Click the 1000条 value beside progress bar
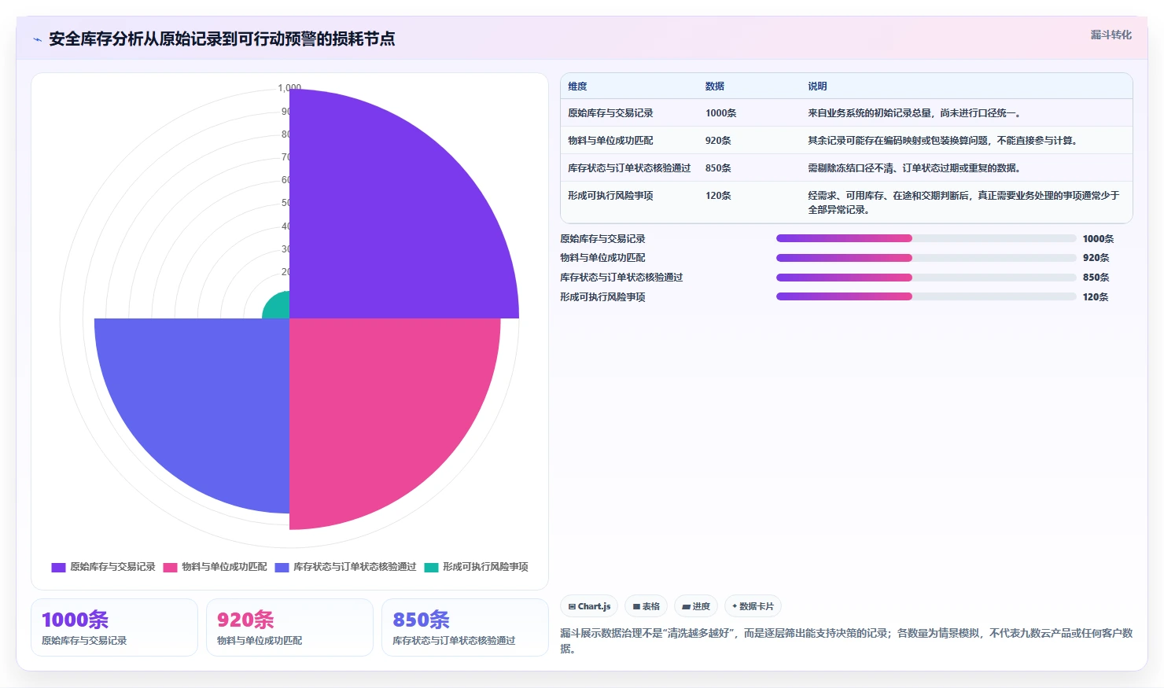 [x=1098, y=239]
